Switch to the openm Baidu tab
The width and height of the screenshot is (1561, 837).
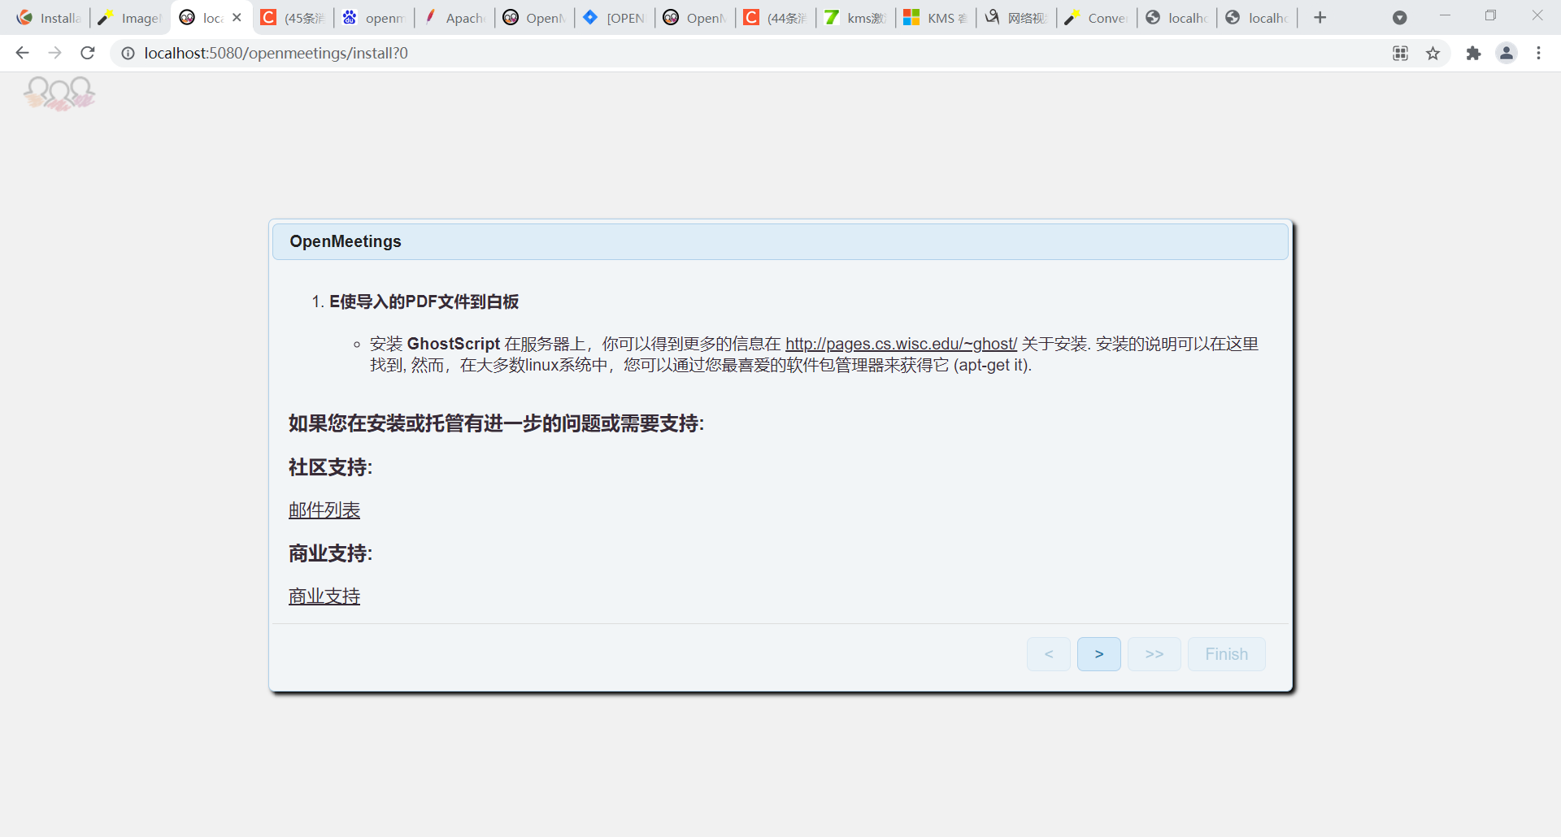pos(374,18)
